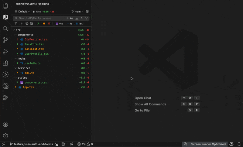Click the expand all button in toolbar

pyautogui.click(x=27, y=23)
